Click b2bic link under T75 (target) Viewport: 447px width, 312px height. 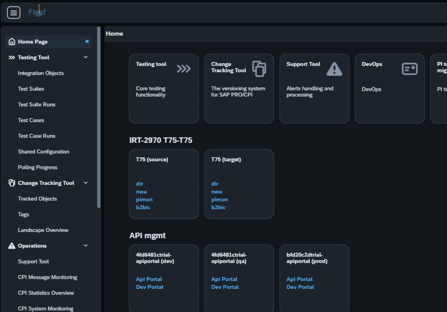point(218,207)
